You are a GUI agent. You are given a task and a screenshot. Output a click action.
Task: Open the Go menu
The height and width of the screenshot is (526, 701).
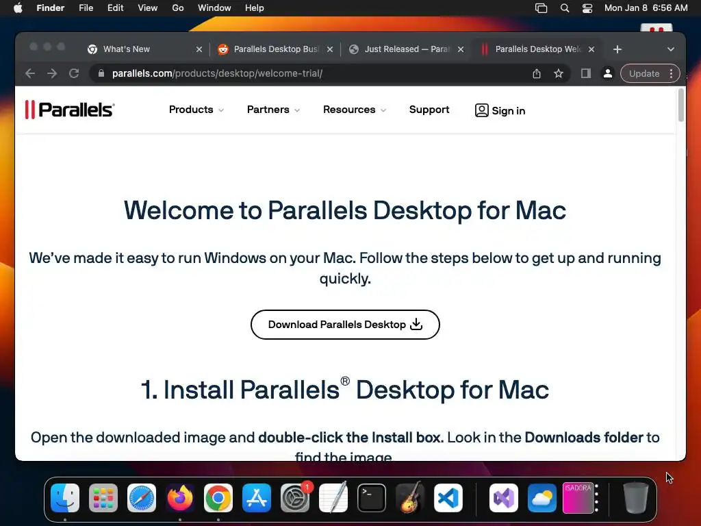point(178,8)
